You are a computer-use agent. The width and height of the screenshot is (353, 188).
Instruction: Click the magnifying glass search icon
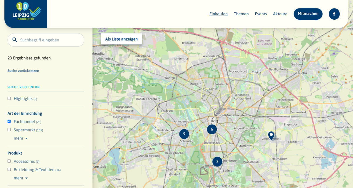(x=15, y=39)
